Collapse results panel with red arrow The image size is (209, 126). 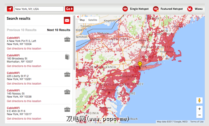pos(78,17)
